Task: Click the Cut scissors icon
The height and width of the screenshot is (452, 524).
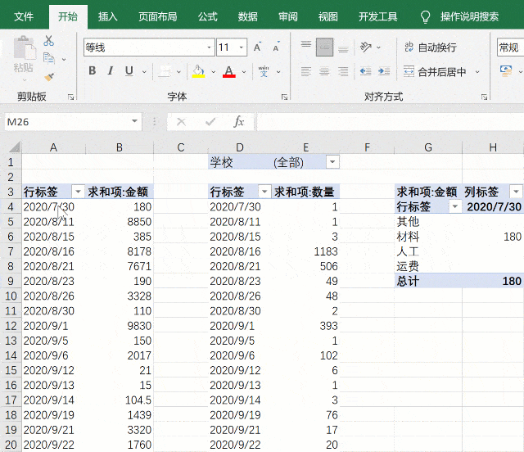Action: 48,40
